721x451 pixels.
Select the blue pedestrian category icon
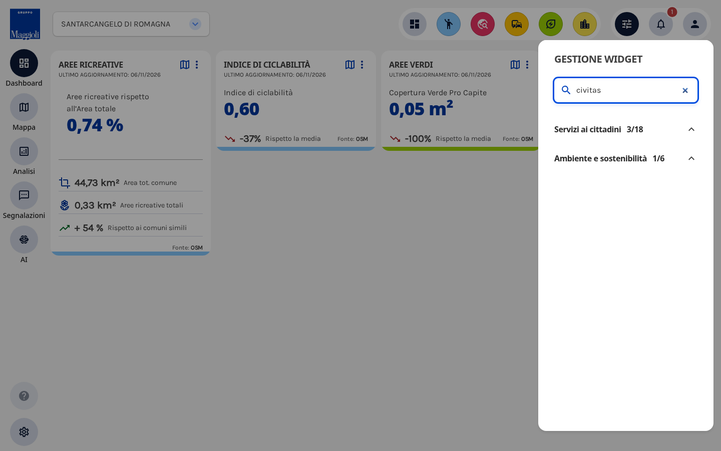point(449,24)
